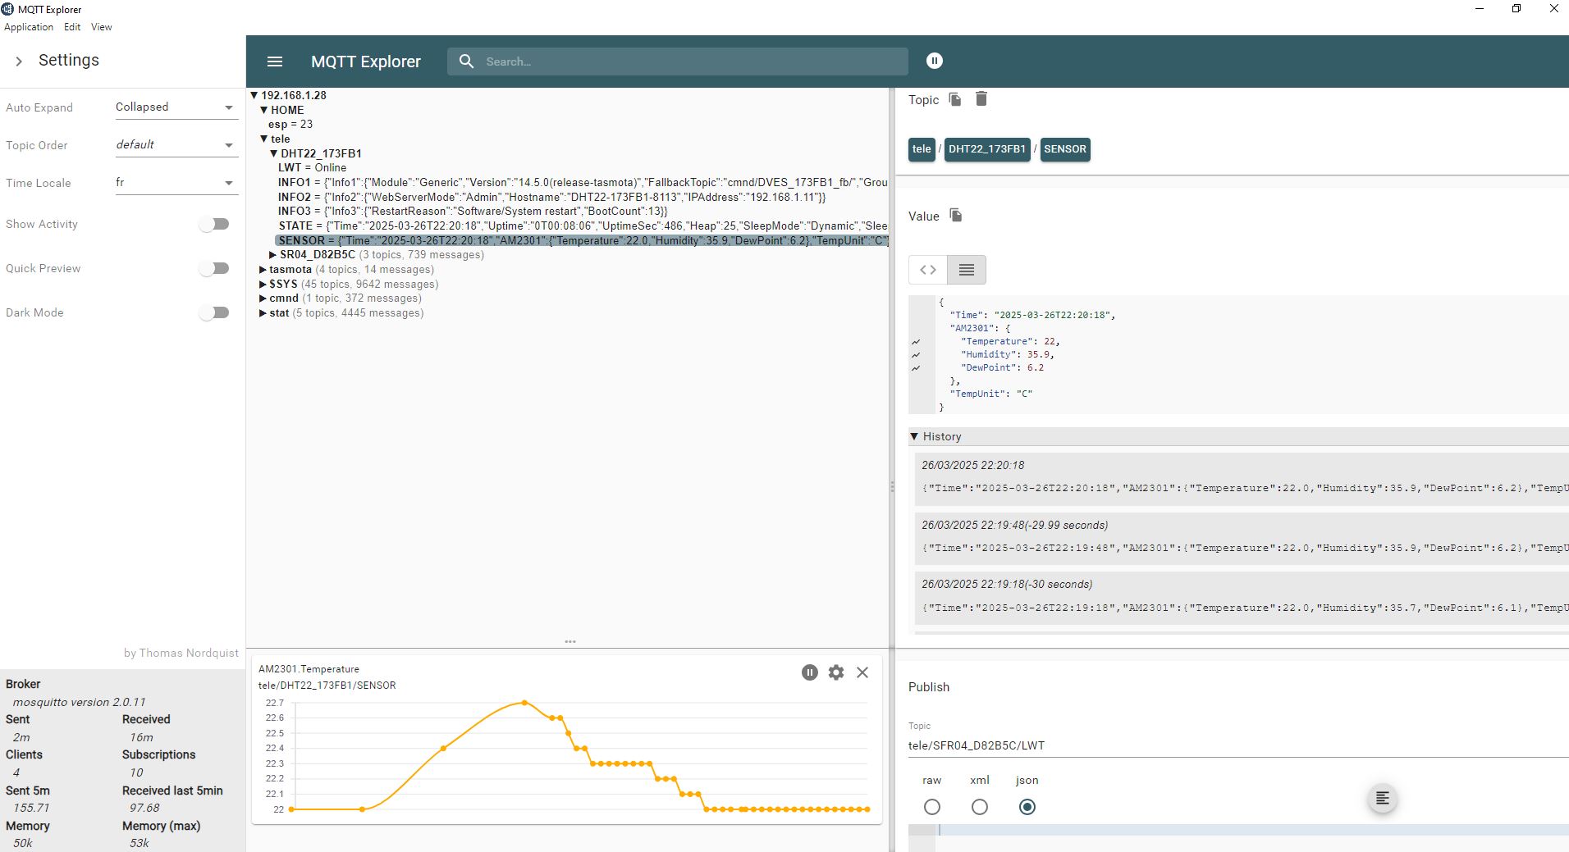The width and height of the screenshot is (1569, 852).
Task: Switch value view to formatted text mode
Action: pos(967,270)
